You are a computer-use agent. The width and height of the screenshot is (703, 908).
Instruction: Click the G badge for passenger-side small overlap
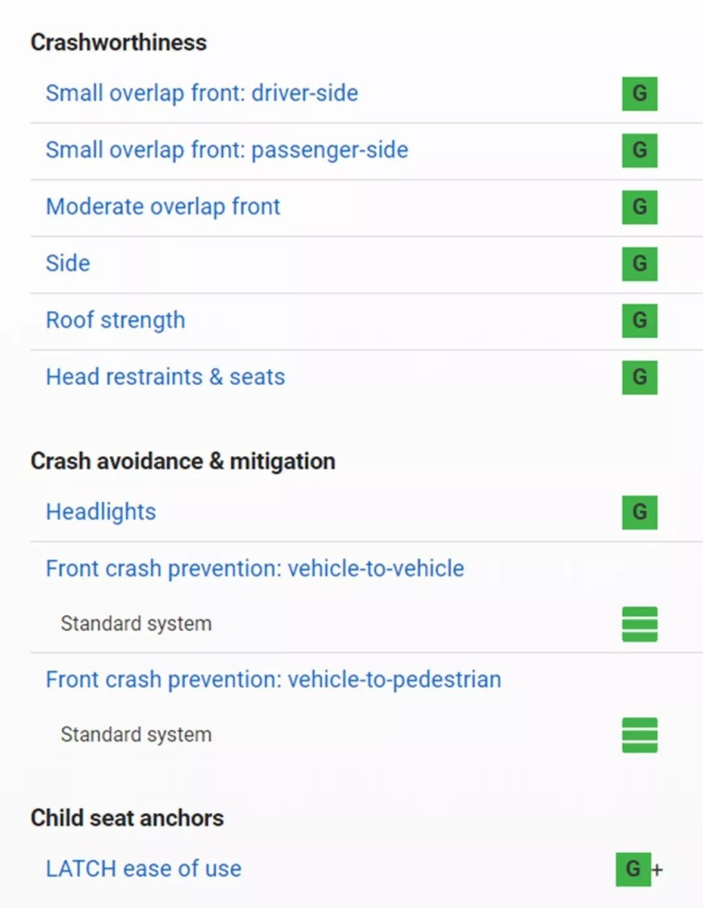tap(639, 150)
